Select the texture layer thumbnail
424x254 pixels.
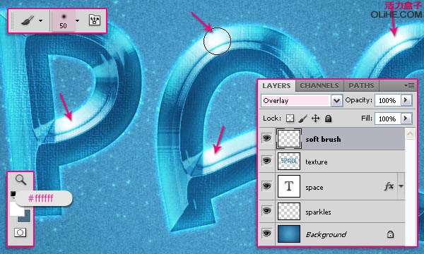click(289, 161)
